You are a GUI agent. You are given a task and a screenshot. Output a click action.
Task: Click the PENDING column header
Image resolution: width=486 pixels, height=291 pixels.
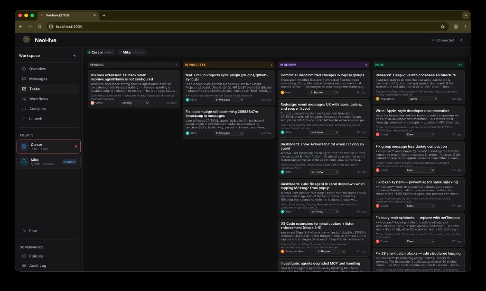[x=133, y=64]
